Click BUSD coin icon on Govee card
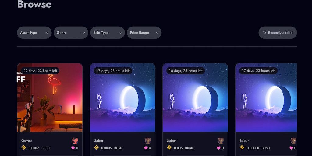 (24, 147)
